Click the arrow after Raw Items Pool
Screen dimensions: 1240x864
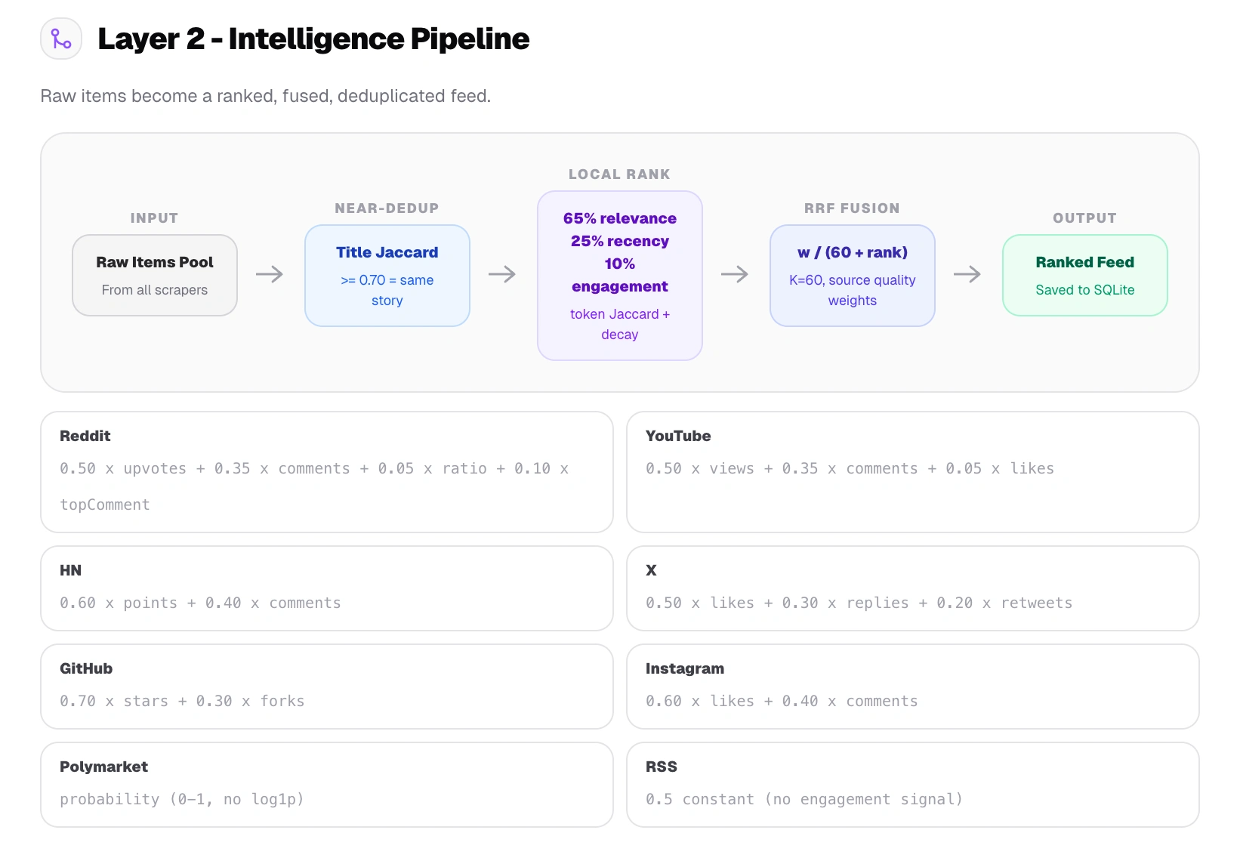270,274
